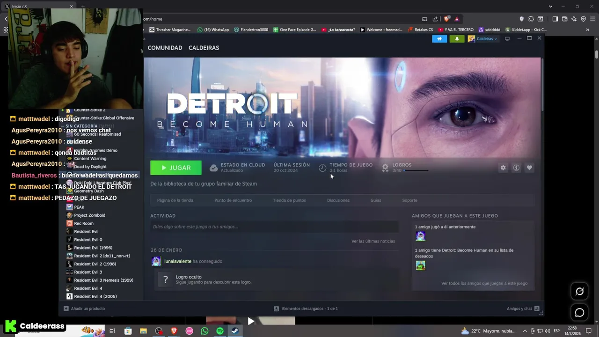Switch Steam to Big Picture mode icon

(507, 39)
